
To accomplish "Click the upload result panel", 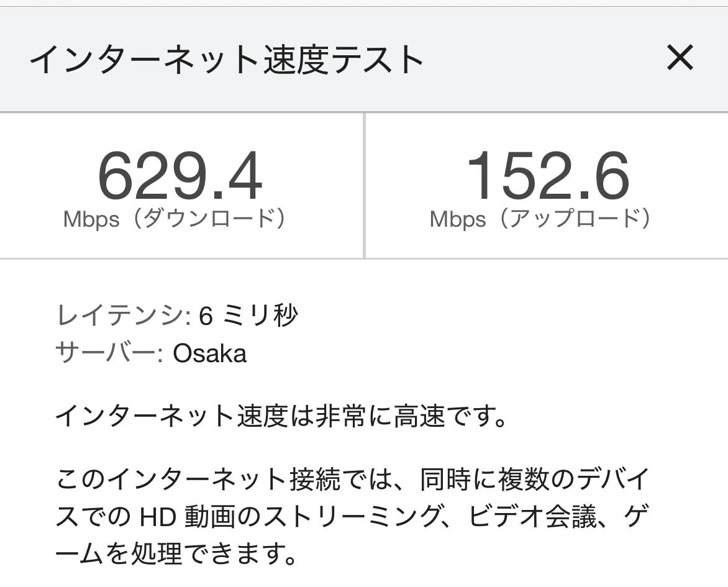I will click(547, 183).
